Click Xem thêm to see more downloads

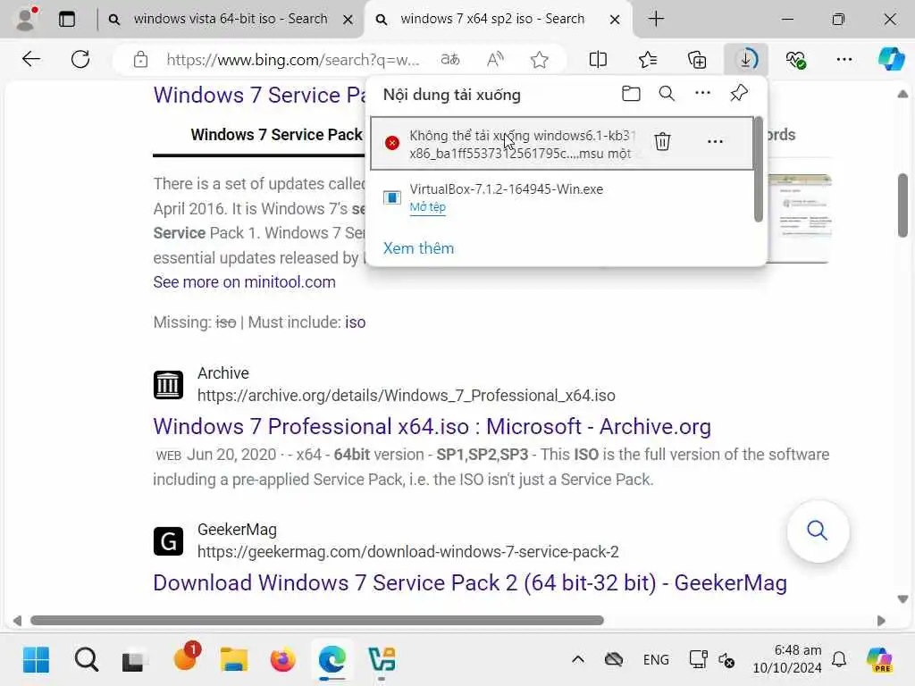tap(418, 248)
